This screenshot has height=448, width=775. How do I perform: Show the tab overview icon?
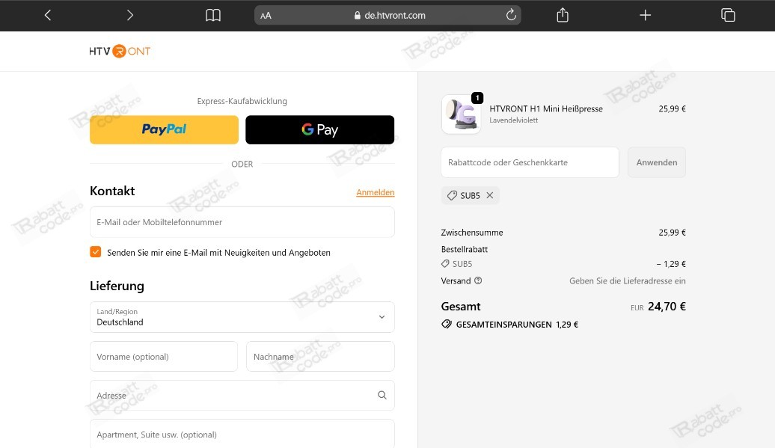click(728, 15)
